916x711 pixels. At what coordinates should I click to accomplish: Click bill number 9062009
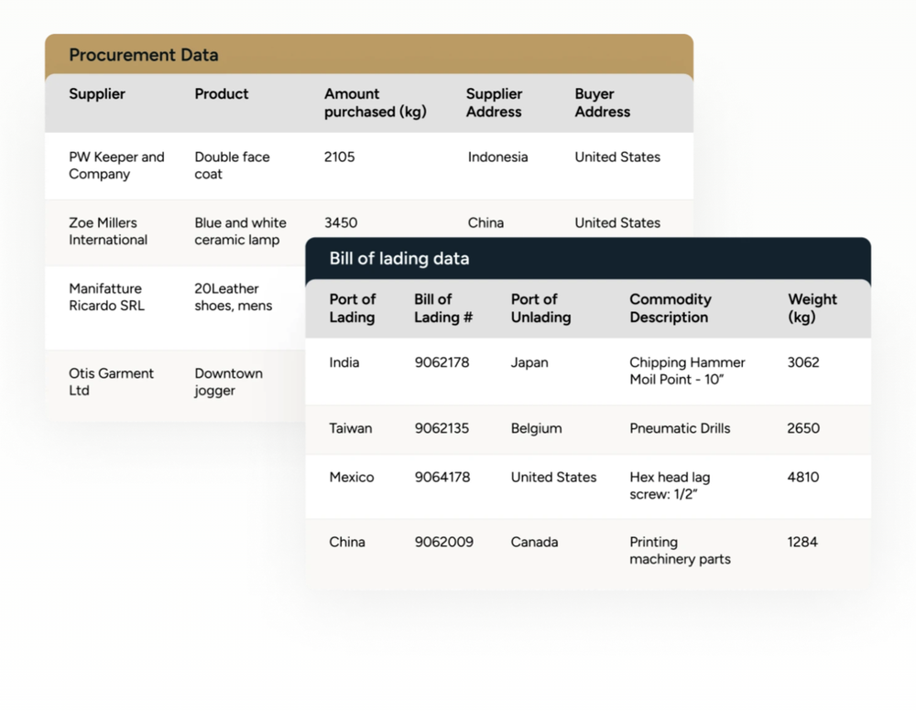pos(444,543)
